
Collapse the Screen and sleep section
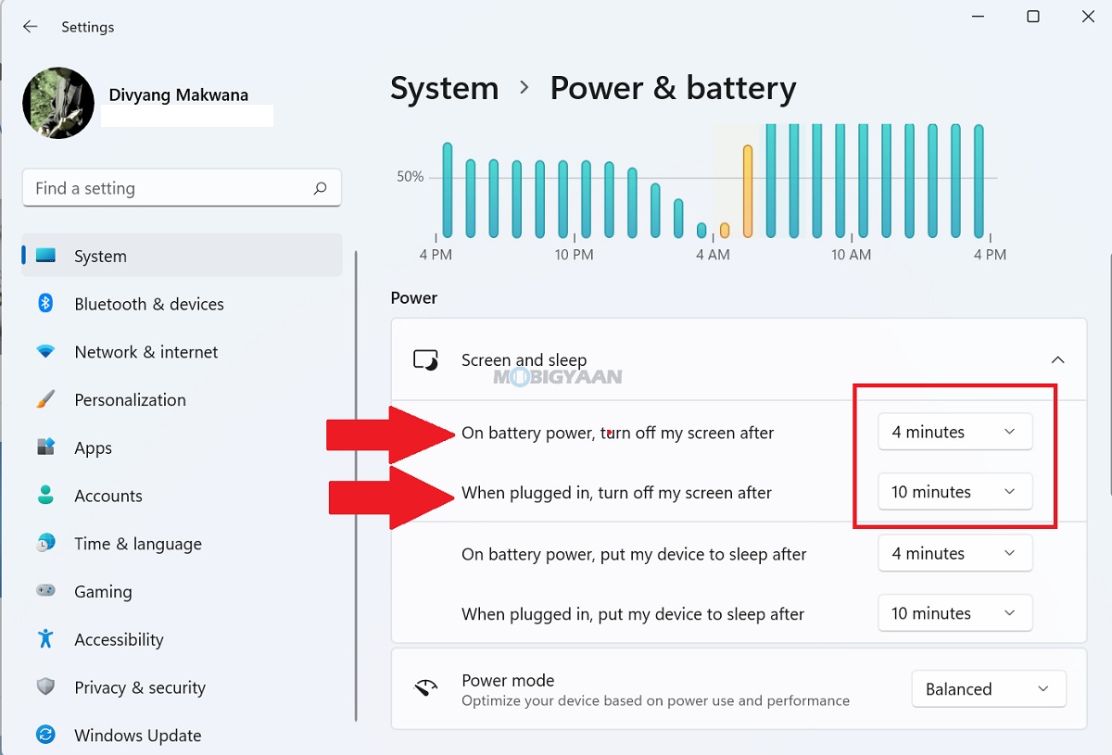(x=1057, y=359)
